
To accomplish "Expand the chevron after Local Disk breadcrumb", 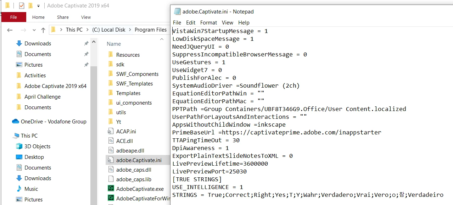I will pos(130,30).
